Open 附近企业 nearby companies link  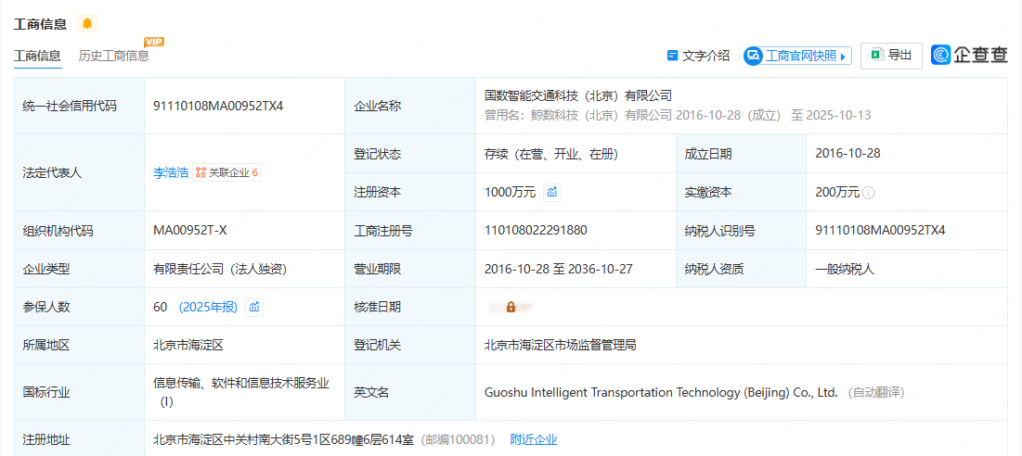pyautogui.click(x=534, y=439)
